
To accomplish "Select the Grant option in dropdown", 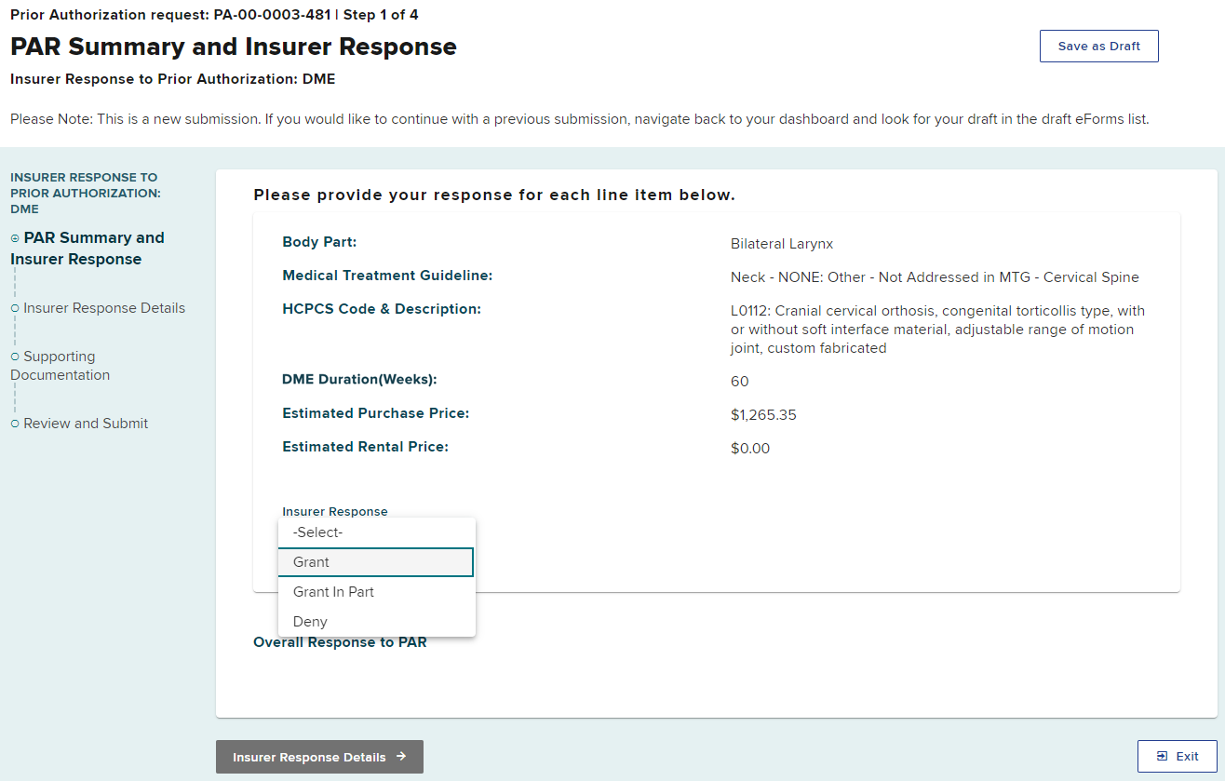I will (x=376, y=562).
